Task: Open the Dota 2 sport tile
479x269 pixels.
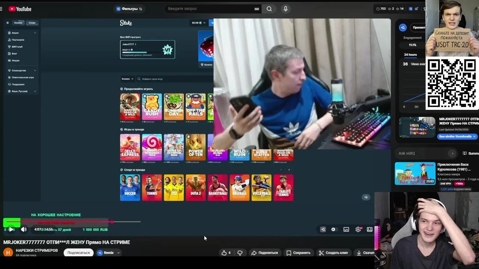Action: tap(196, 188)
